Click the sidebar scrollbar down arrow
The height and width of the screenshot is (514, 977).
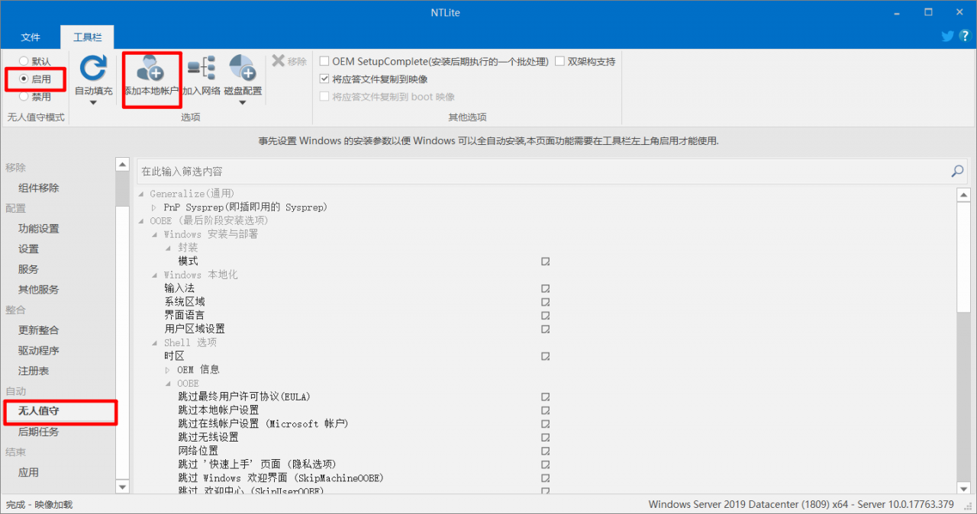coord(122,486)
